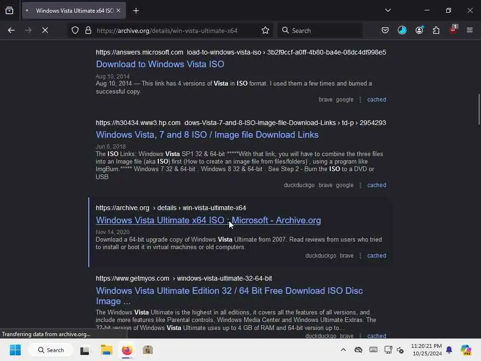Open a new tab with plus button
The height and width of the screenshot is (361, 481).
click(x=136, y=11)
